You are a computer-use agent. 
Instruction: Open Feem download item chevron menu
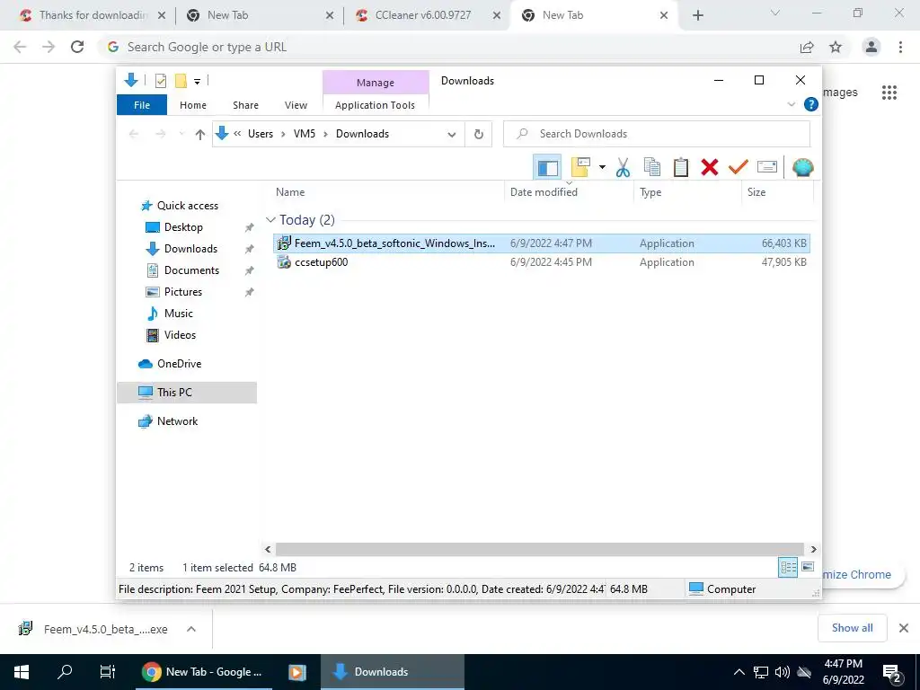[x=191, y=629]
